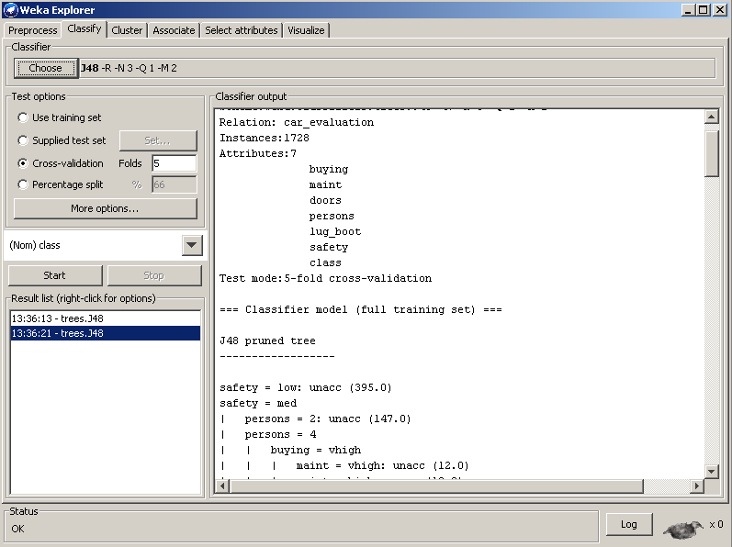Go to the Cluster tab
732x547 pixels.
click(127, 30)
